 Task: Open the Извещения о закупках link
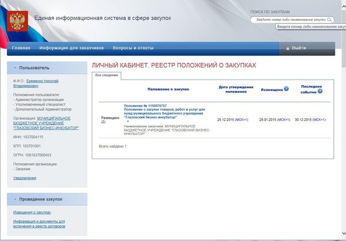click(x=33, y=212)
